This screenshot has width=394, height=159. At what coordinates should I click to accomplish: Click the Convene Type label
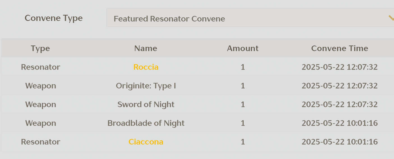point(54,18)
